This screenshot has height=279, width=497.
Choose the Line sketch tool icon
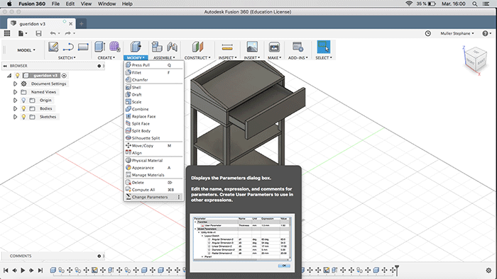[68, 47]
